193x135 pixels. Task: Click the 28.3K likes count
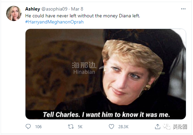coord(123,127)
